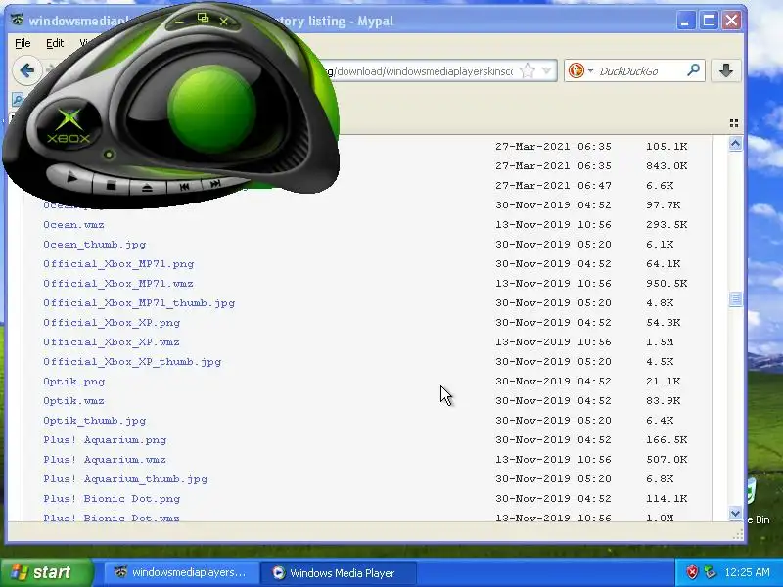The height and width of the screenshot is (587, 783).
Task: Open Ocean.wmz link
Action: (73, 225)
